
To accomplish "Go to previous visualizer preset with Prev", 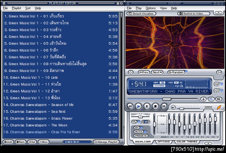I will pos(144,72).
